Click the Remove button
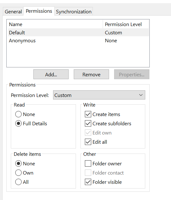The image size is (171, 200). tap(91, 74)
